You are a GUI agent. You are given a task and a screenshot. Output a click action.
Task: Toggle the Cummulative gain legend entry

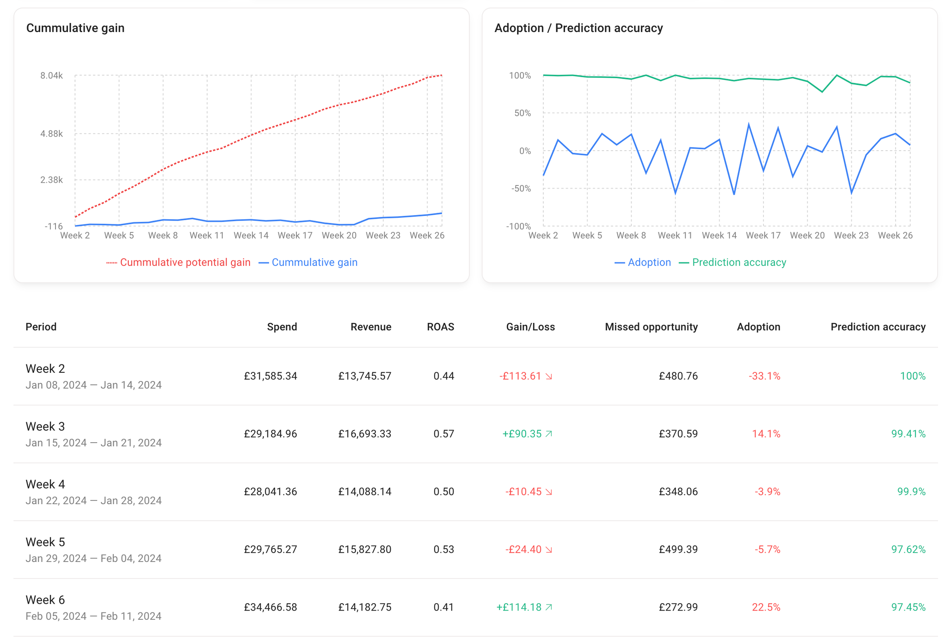pos(308,262)
